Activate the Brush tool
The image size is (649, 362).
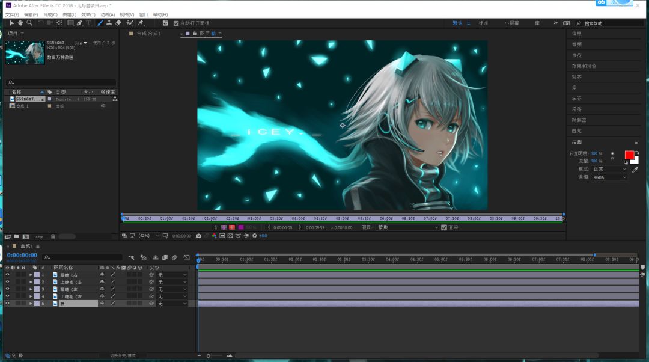tap(100, 23)
